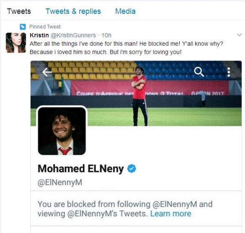Open Kristin's profile avatar
The height and width of the screenshot is (233, 245).
pyautogui.click(x=16, y=43)
